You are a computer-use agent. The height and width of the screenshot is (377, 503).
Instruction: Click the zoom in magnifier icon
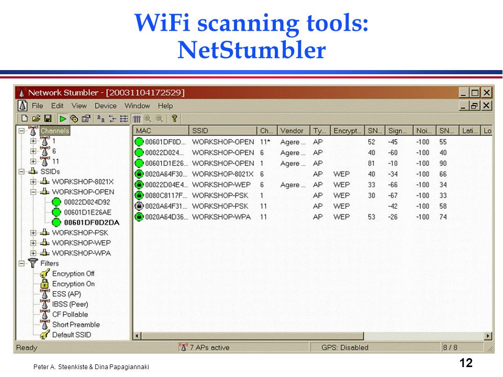(148, 119)
